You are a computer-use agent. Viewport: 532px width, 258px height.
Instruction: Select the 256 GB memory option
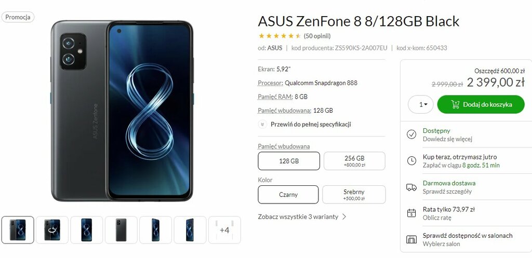tap(354, 161)
